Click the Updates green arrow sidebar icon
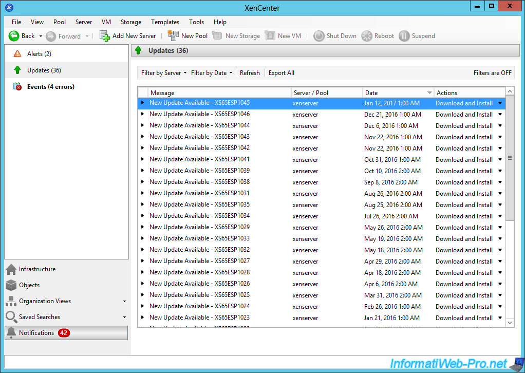This screenshot has width=525, height=373. click(17, 70)
